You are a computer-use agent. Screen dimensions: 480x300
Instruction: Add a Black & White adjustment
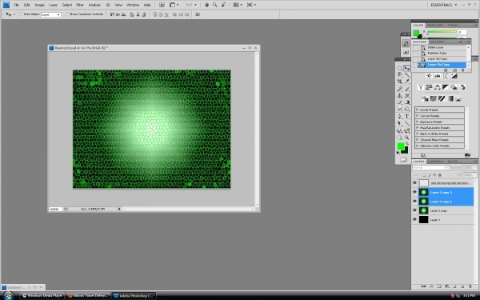tap(446, 87)
